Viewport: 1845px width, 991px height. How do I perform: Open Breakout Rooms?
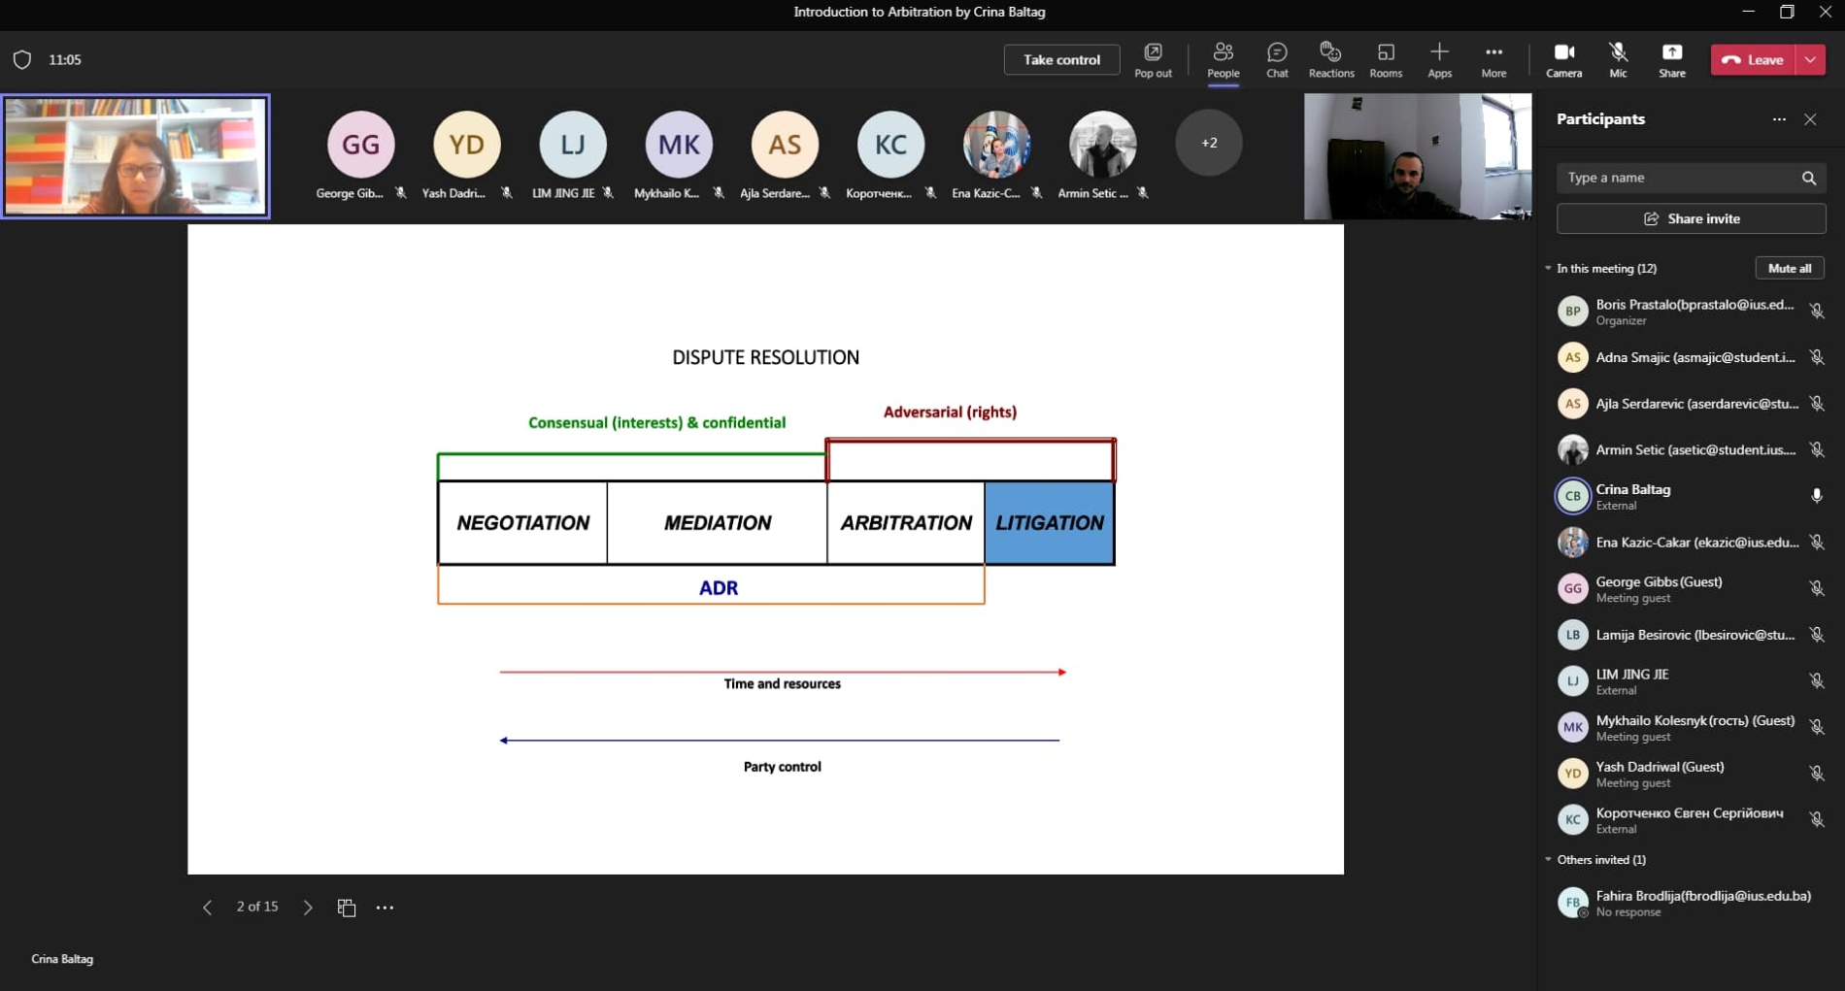pyautogui.click(x=1386, y=59)
